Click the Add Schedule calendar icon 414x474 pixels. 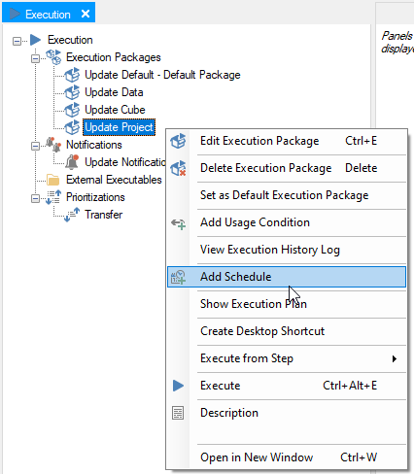coord(178,277)
